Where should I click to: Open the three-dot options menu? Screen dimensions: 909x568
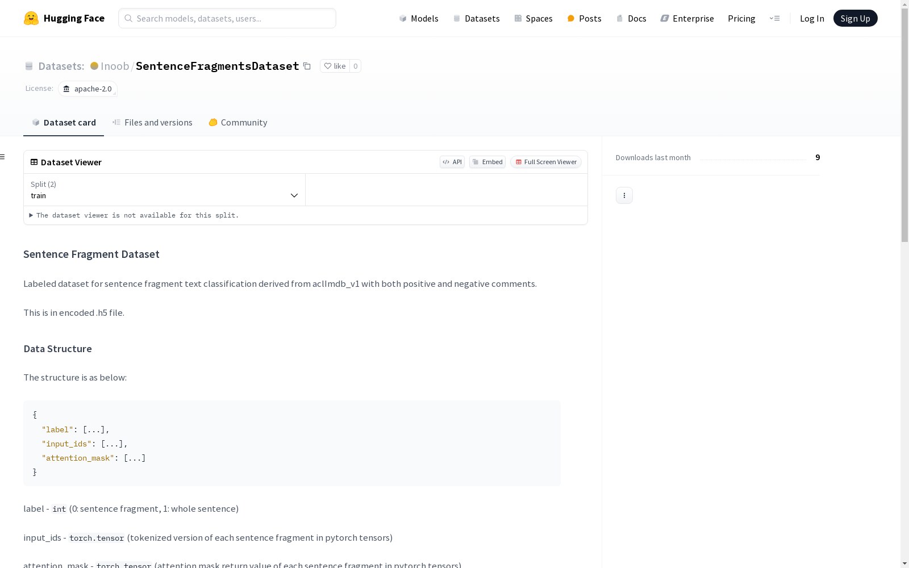pos(624,195)
